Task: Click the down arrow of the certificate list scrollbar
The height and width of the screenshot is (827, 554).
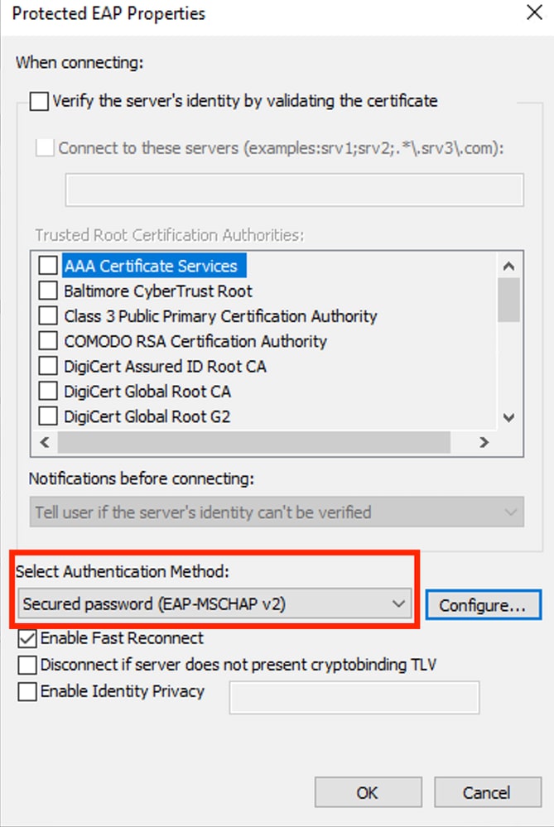Action: click(x=508, y=418)
